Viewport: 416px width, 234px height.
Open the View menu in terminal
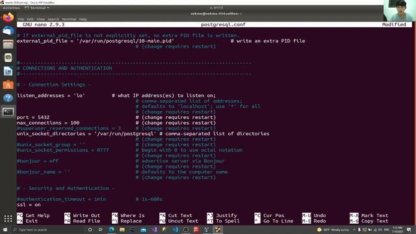(x=40, y=19)
